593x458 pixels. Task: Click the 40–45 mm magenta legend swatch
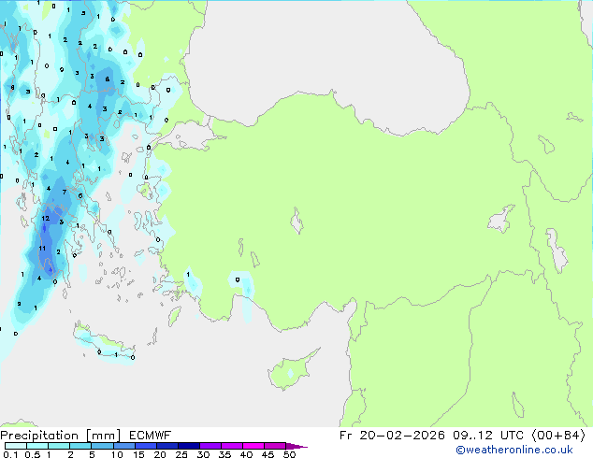click(253, 446)
